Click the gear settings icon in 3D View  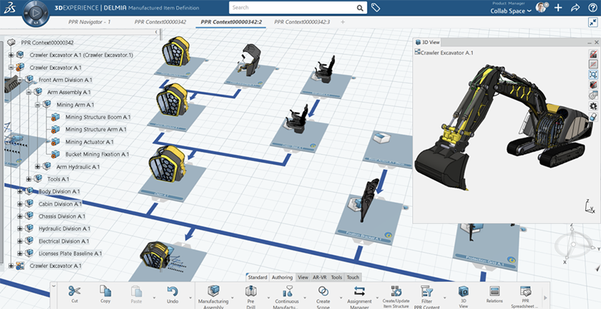click(x=593, y=106)
